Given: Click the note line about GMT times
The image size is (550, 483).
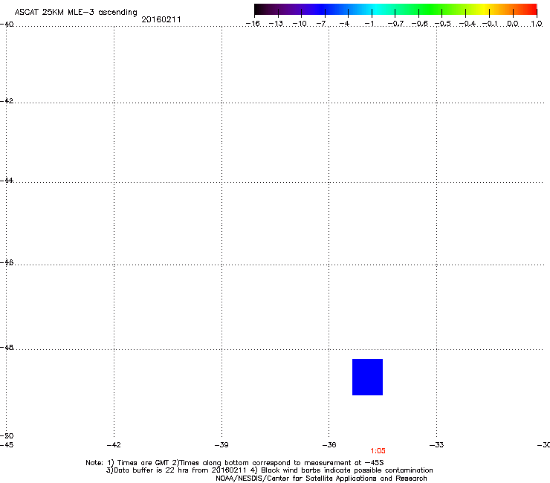Looking at the screenshot, I should click(235, 463).
